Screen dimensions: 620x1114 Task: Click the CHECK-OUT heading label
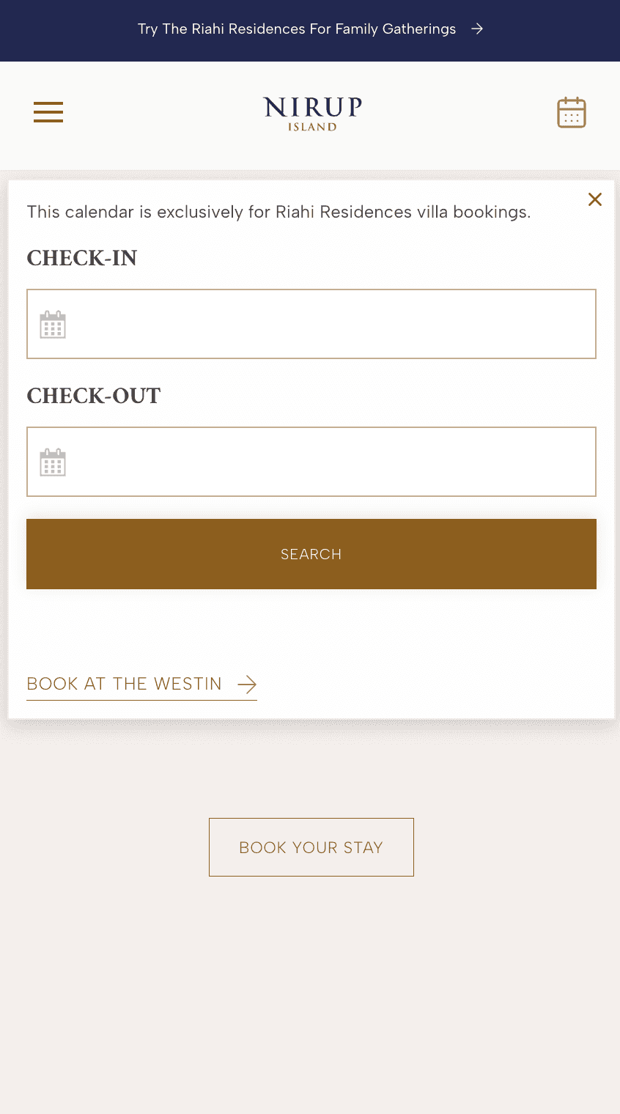click(x=94, y=396)
